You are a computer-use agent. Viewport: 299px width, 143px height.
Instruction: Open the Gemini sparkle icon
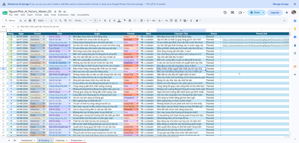[x=286, y=13]
